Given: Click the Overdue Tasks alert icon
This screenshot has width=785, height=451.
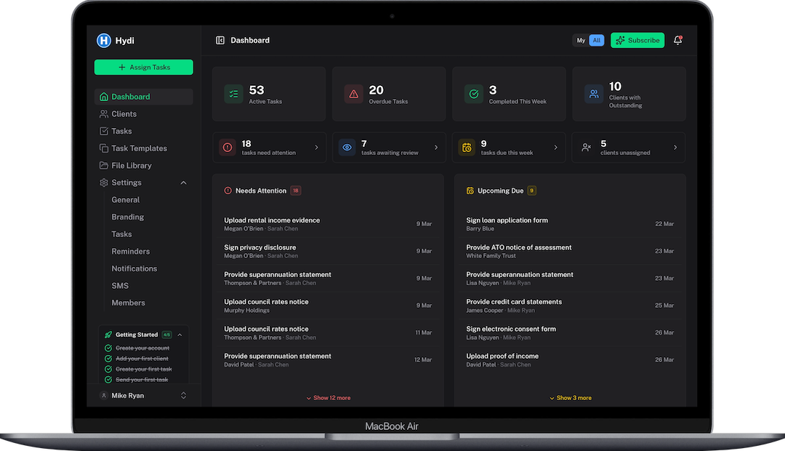Looking at the screenshot, I should pos(353,94).
